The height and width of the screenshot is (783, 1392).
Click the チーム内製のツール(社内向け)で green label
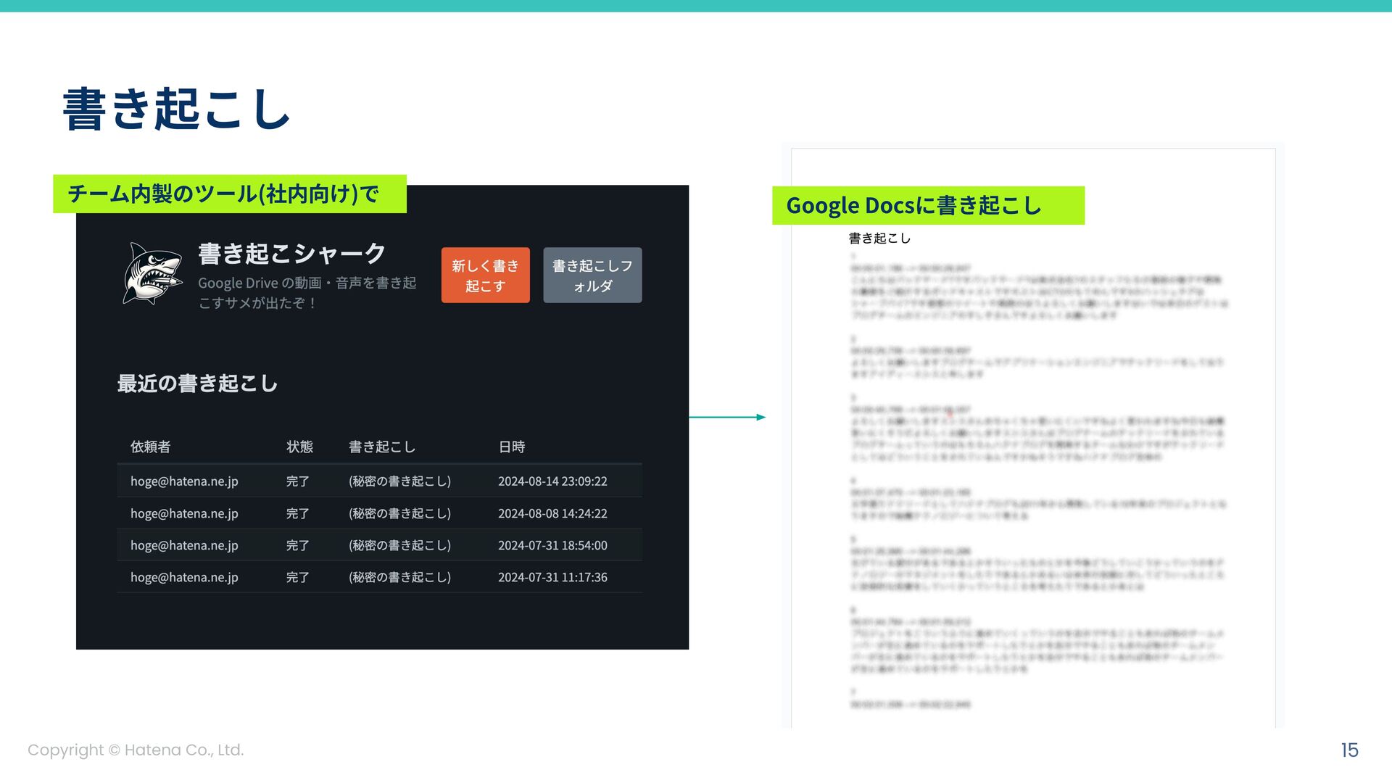coord(229,194)
